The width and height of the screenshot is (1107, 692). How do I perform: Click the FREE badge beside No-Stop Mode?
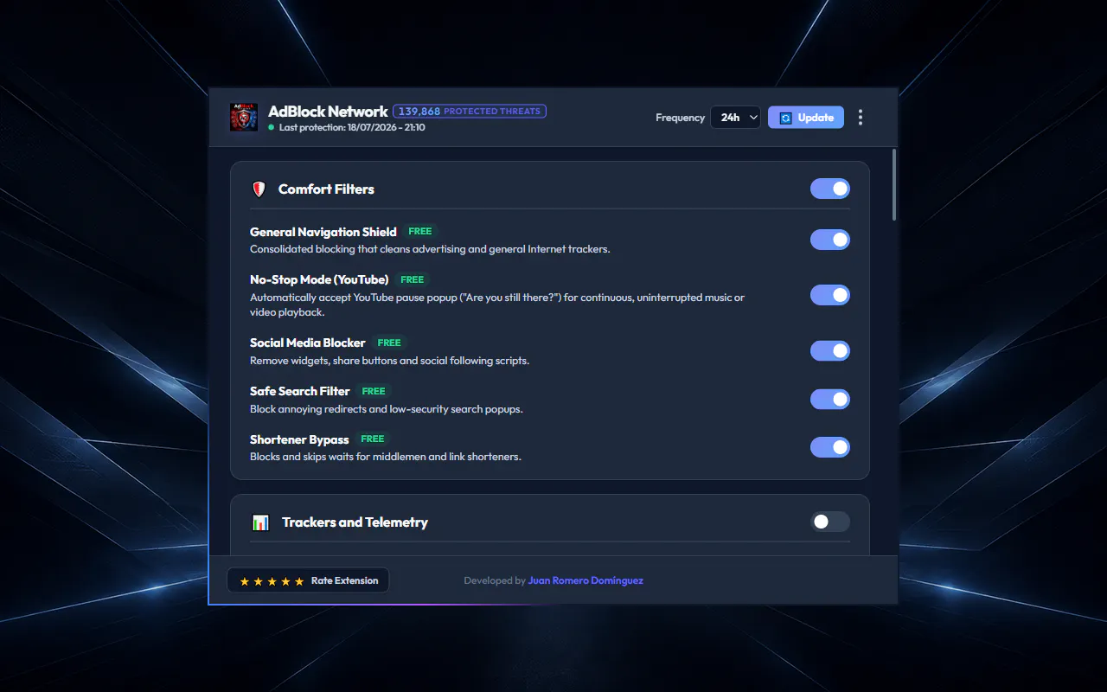click(x=413, y=279)
